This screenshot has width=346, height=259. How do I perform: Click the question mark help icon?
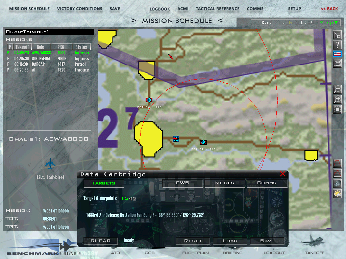coord(337,45)
